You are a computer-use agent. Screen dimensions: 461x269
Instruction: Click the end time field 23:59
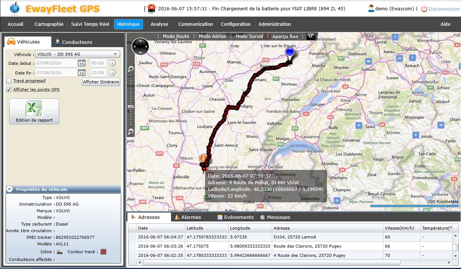(x=99, y=73)
